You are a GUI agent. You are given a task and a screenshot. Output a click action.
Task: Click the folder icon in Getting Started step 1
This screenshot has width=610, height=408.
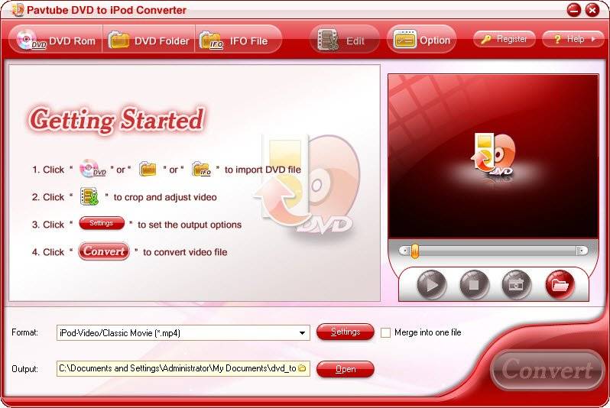(148, 169)
